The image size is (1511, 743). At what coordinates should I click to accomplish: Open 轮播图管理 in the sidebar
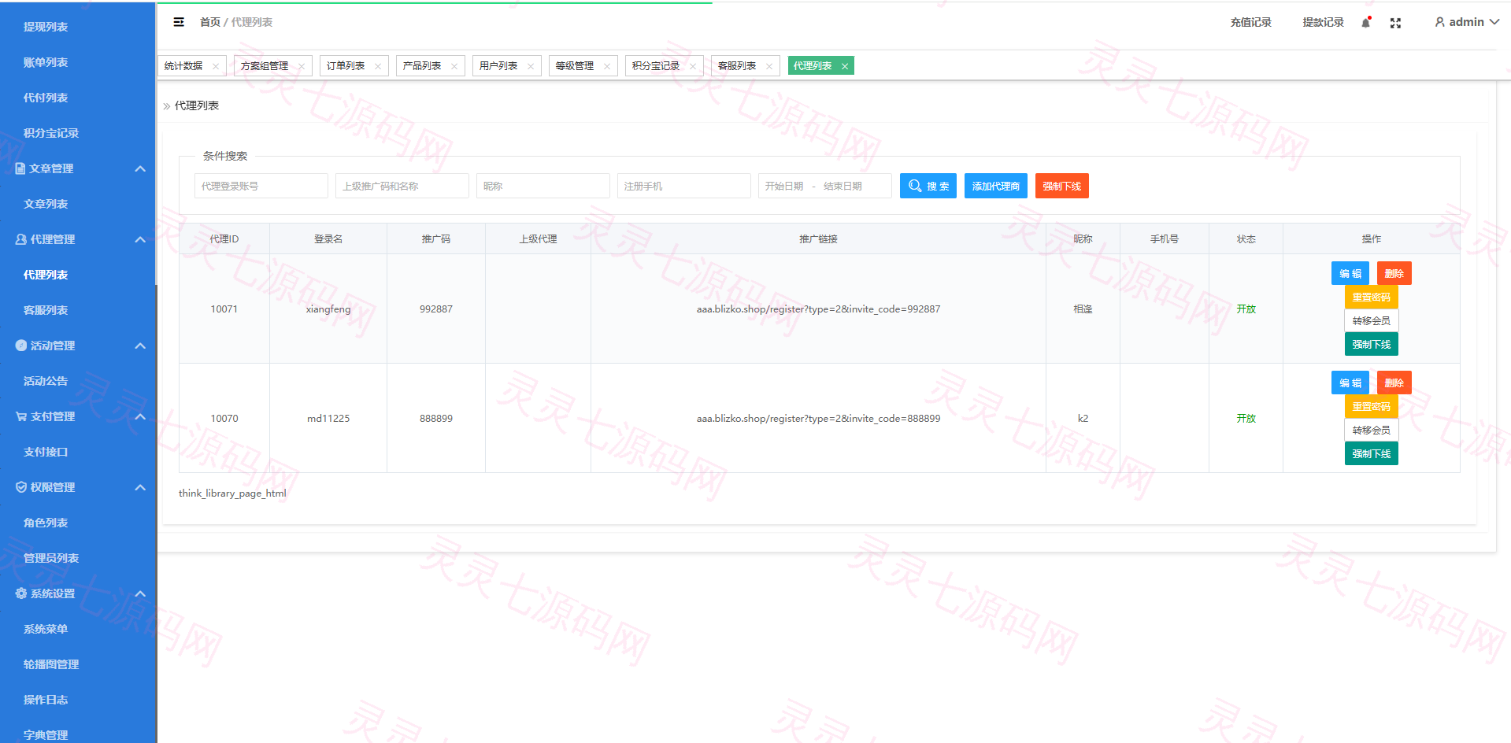click(79, 664)
